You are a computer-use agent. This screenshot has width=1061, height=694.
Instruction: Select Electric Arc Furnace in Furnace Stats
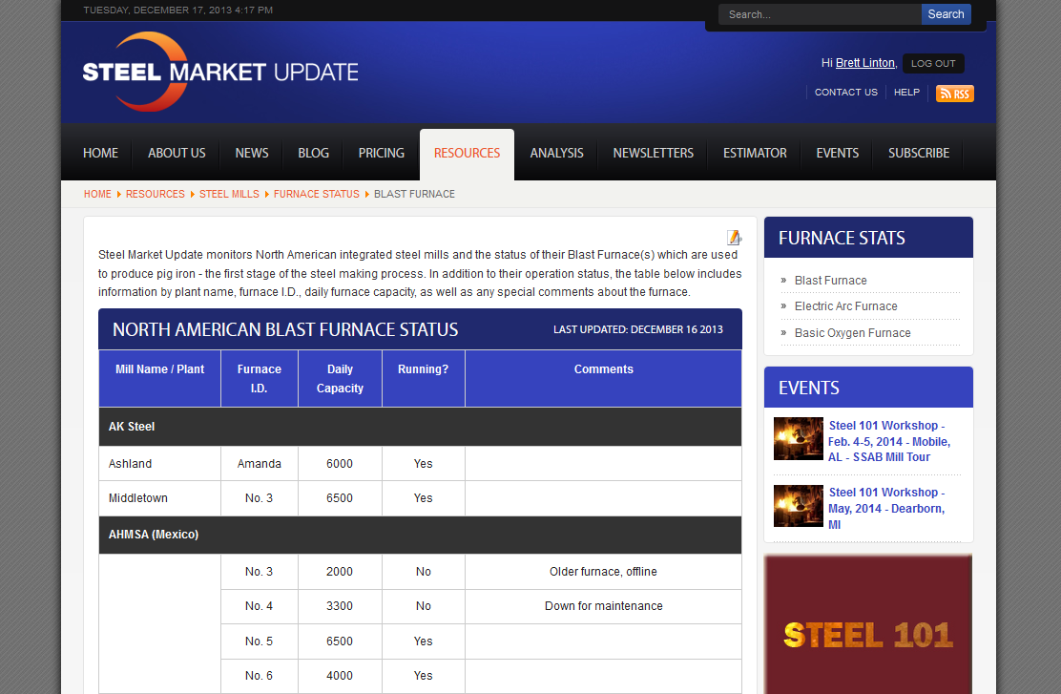pyautogui.click(x=845, y=306)
